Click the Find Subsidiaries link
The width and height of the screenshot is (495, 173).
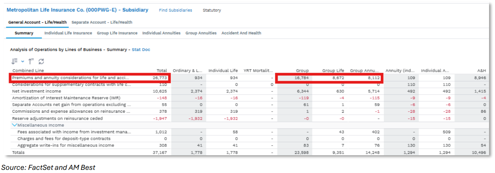pyautogui.click(x=175, y=10)
